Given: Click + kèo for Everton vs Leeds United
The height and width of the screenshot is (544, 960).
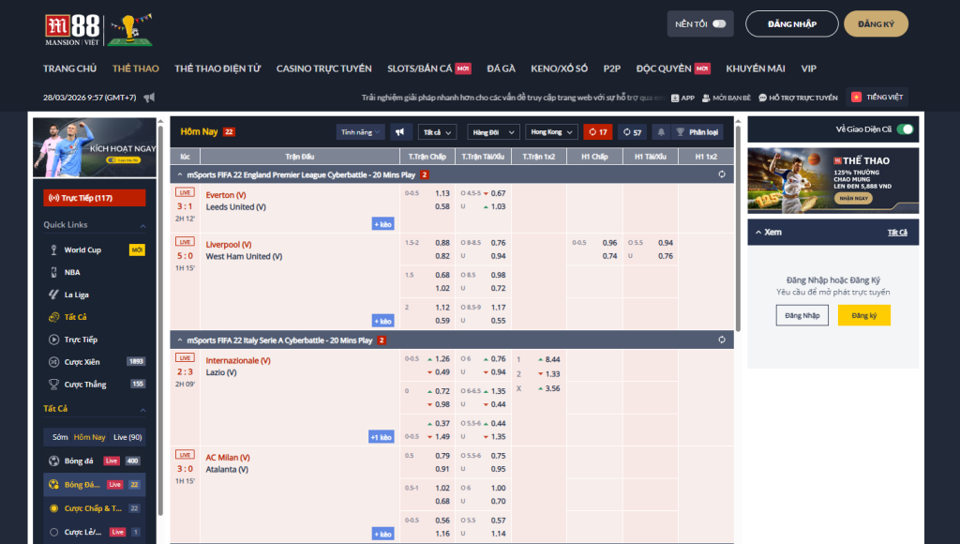Looking at the screenshot, I should [382, 224].
